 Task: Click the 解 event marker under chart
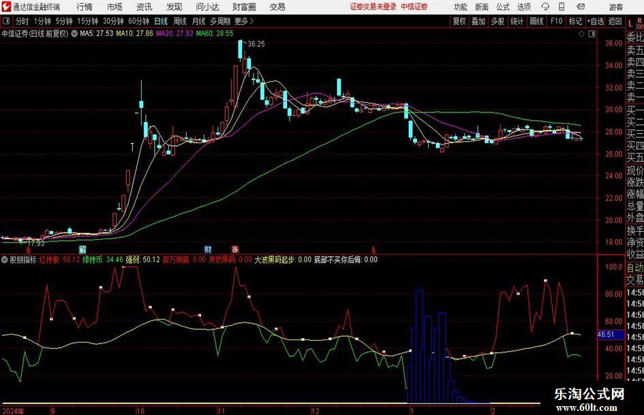(x=82, y=249)
